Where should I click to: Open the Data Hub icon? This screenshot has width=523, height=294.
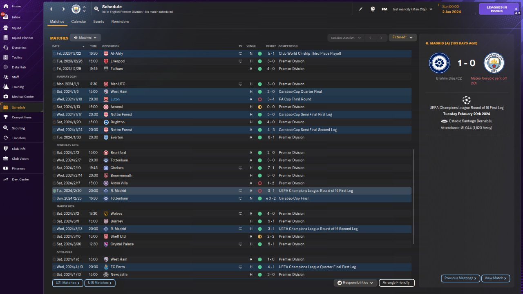pyautogui.click(x=6, y=67)
